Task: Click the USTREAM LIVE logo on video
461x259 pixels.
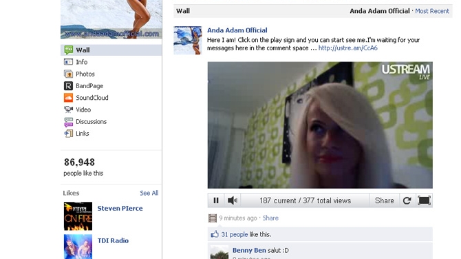Action: coord(406,72)
